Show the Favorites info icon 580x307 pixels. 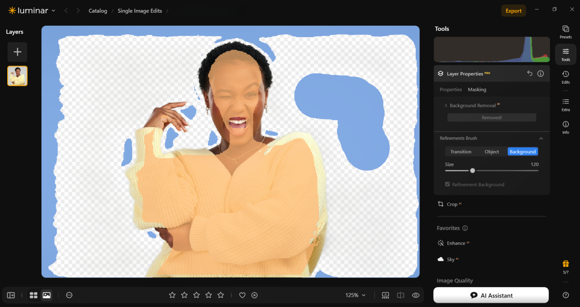pyautogui.click(x=465, y=228)
